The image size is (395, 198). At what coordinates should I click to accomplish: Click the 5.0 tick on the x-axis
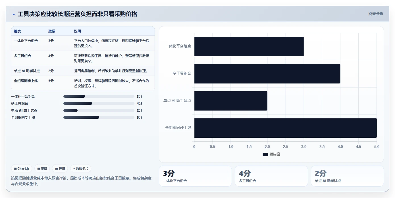click(x=377, y=147)
